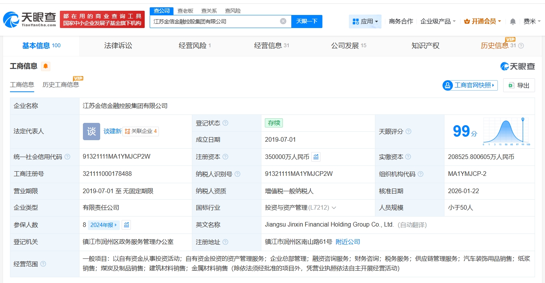The width and height of the screenshot is (545, 283).
Task: Click the stamp icon on 工商官网快照
Action: click(448, 85)
